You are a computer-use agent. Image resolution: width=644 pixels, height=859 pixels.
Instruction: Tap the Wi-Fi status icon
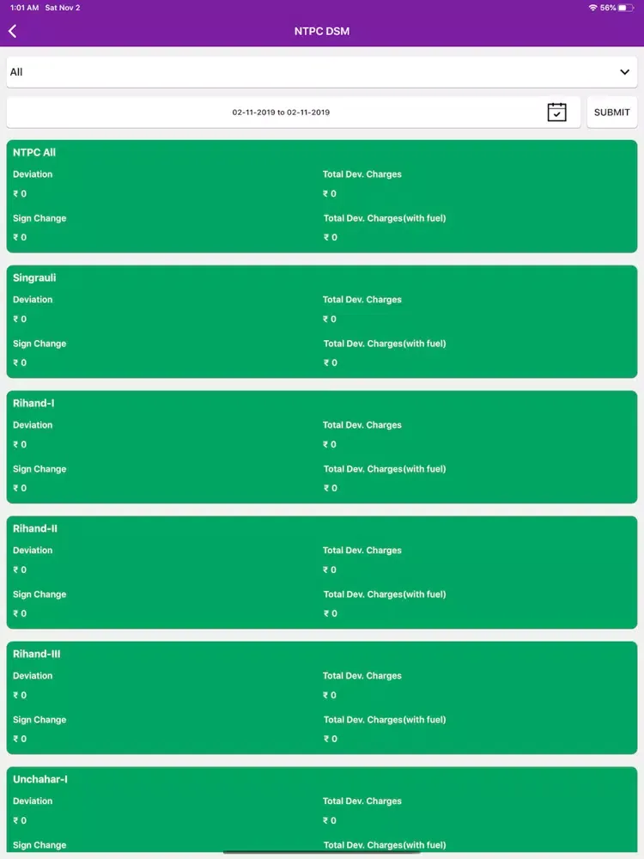592,8
